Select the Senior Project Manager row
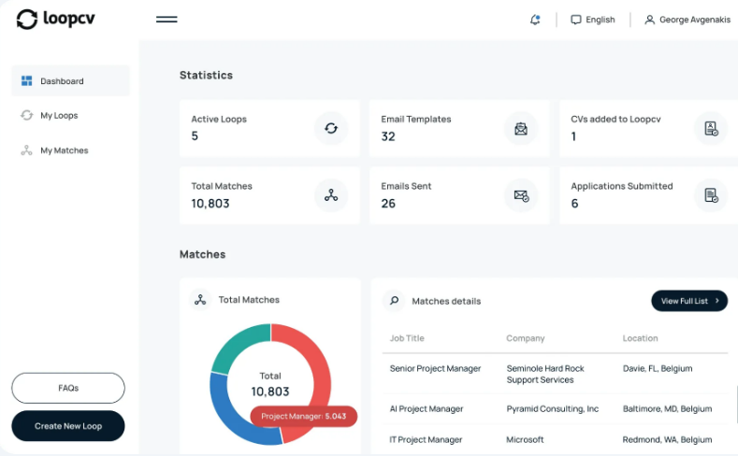Viewport: 738px width, 456px height. click(x=555, y=374)
